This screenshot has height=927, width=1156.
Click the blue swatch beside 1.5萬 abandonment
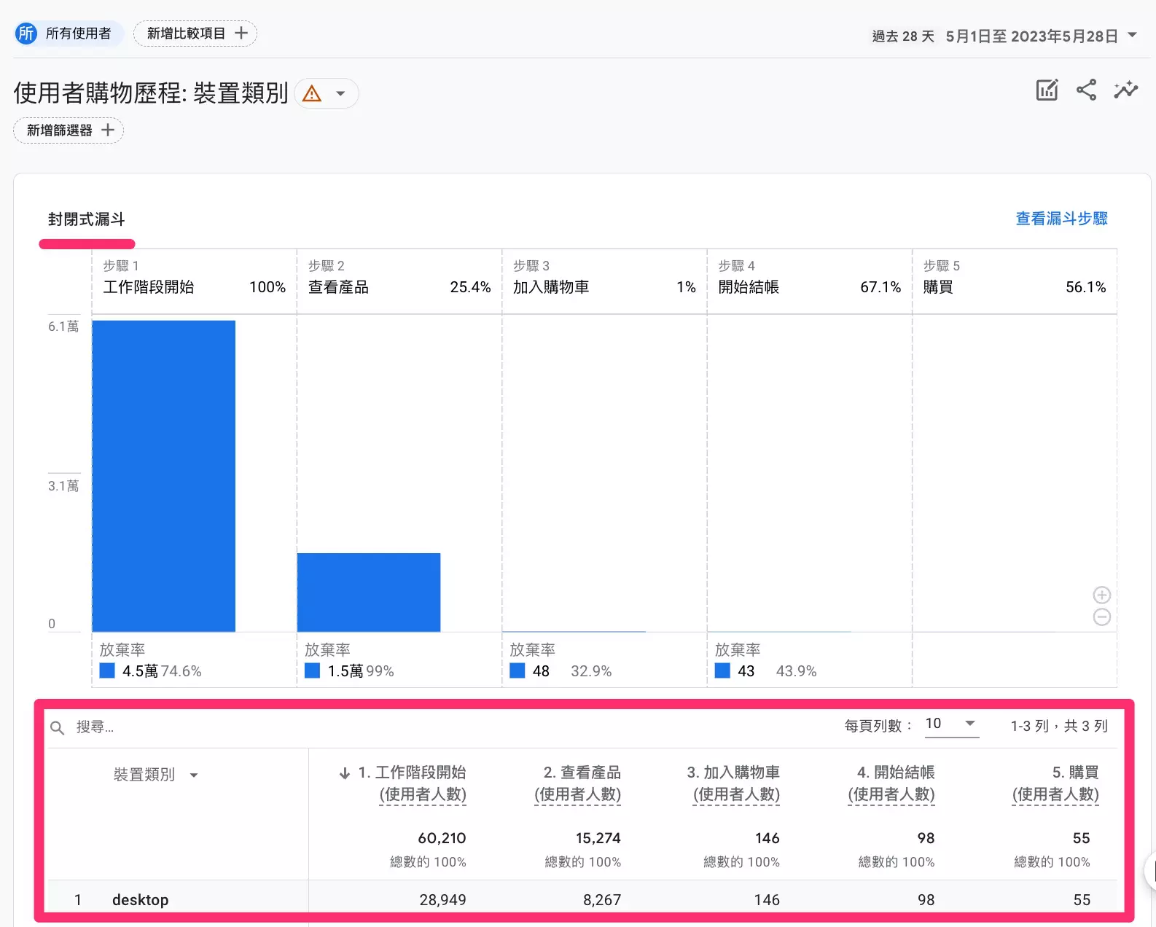313,670
